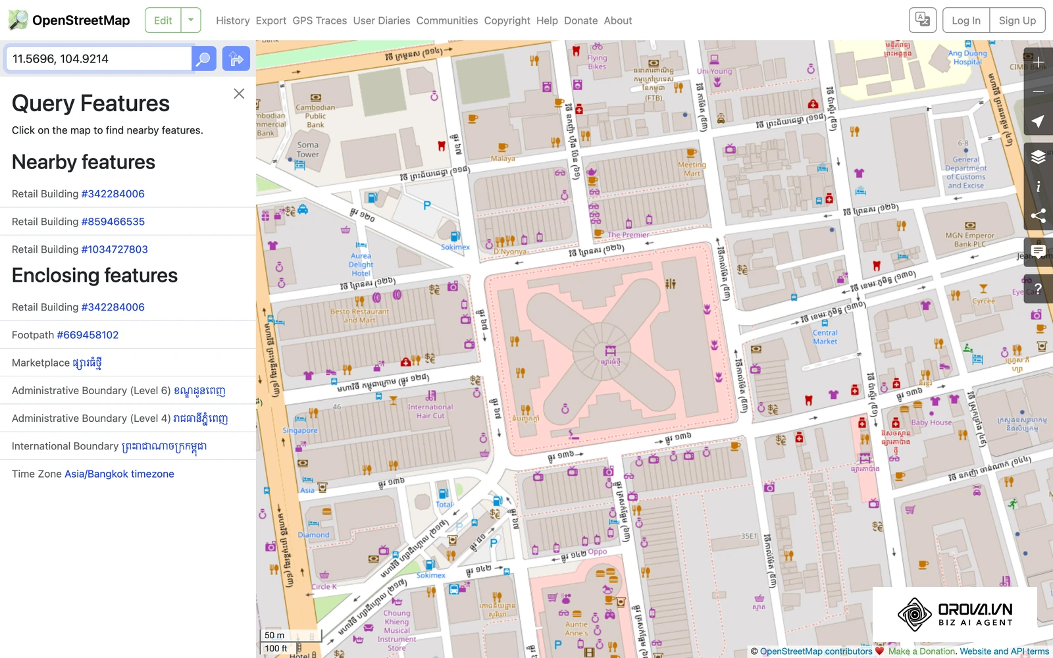Open the share map panel
1053x658 pixels.
(x=1039, y=216)
